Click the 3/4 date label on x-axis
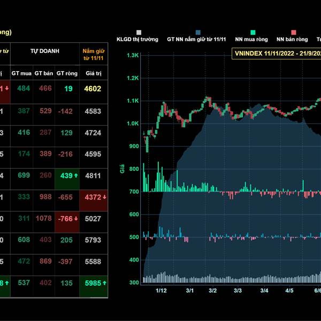The image size is (321, 321). pyautogui.click(x=264, y=291)
